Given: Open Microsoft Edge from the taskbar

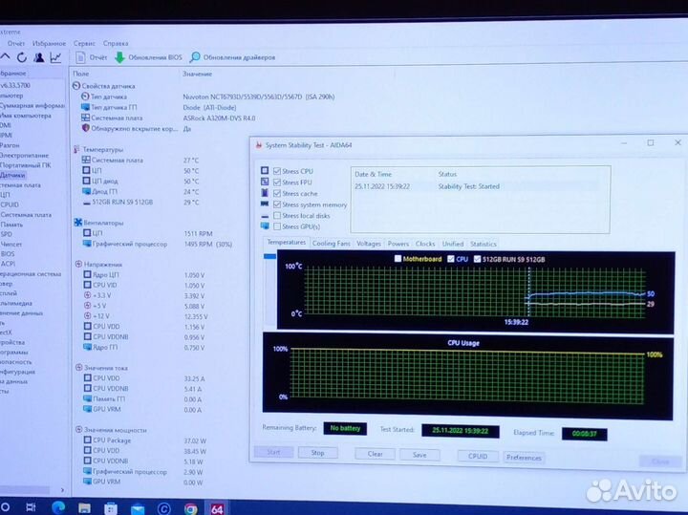Looking at the screenshot, I should [x=58, y=507].
